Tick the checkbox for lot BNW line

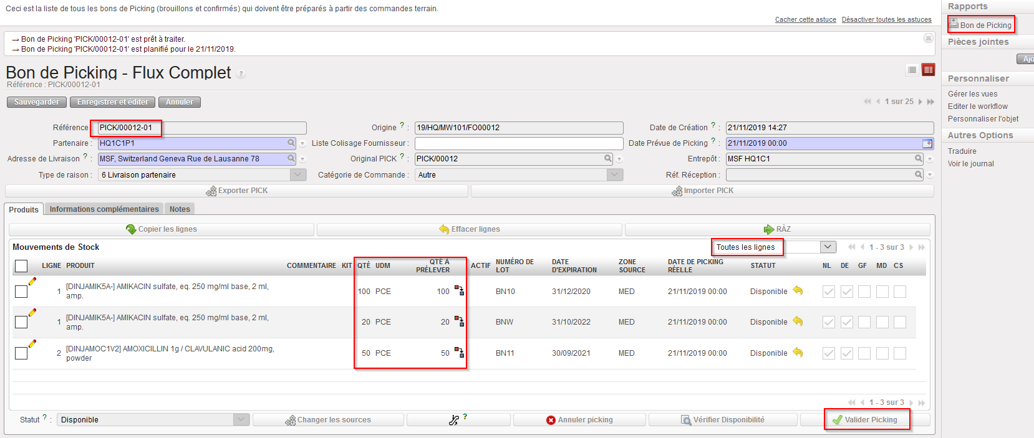click(x=21, y=322)
